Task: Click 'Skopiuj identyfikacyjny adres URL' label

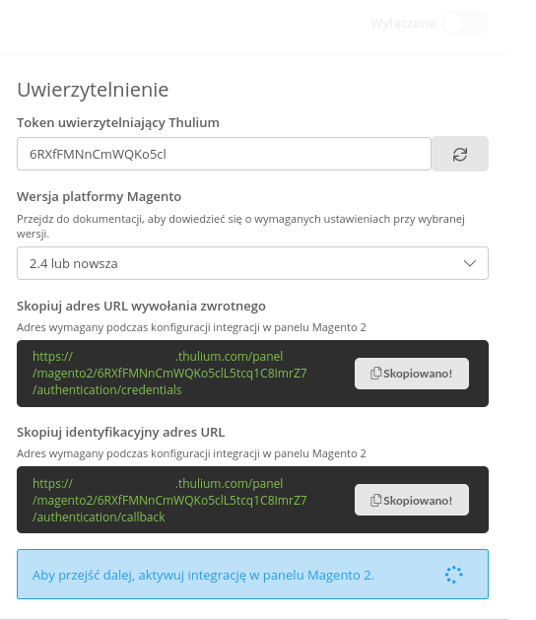Action: [x=120, y=432]
